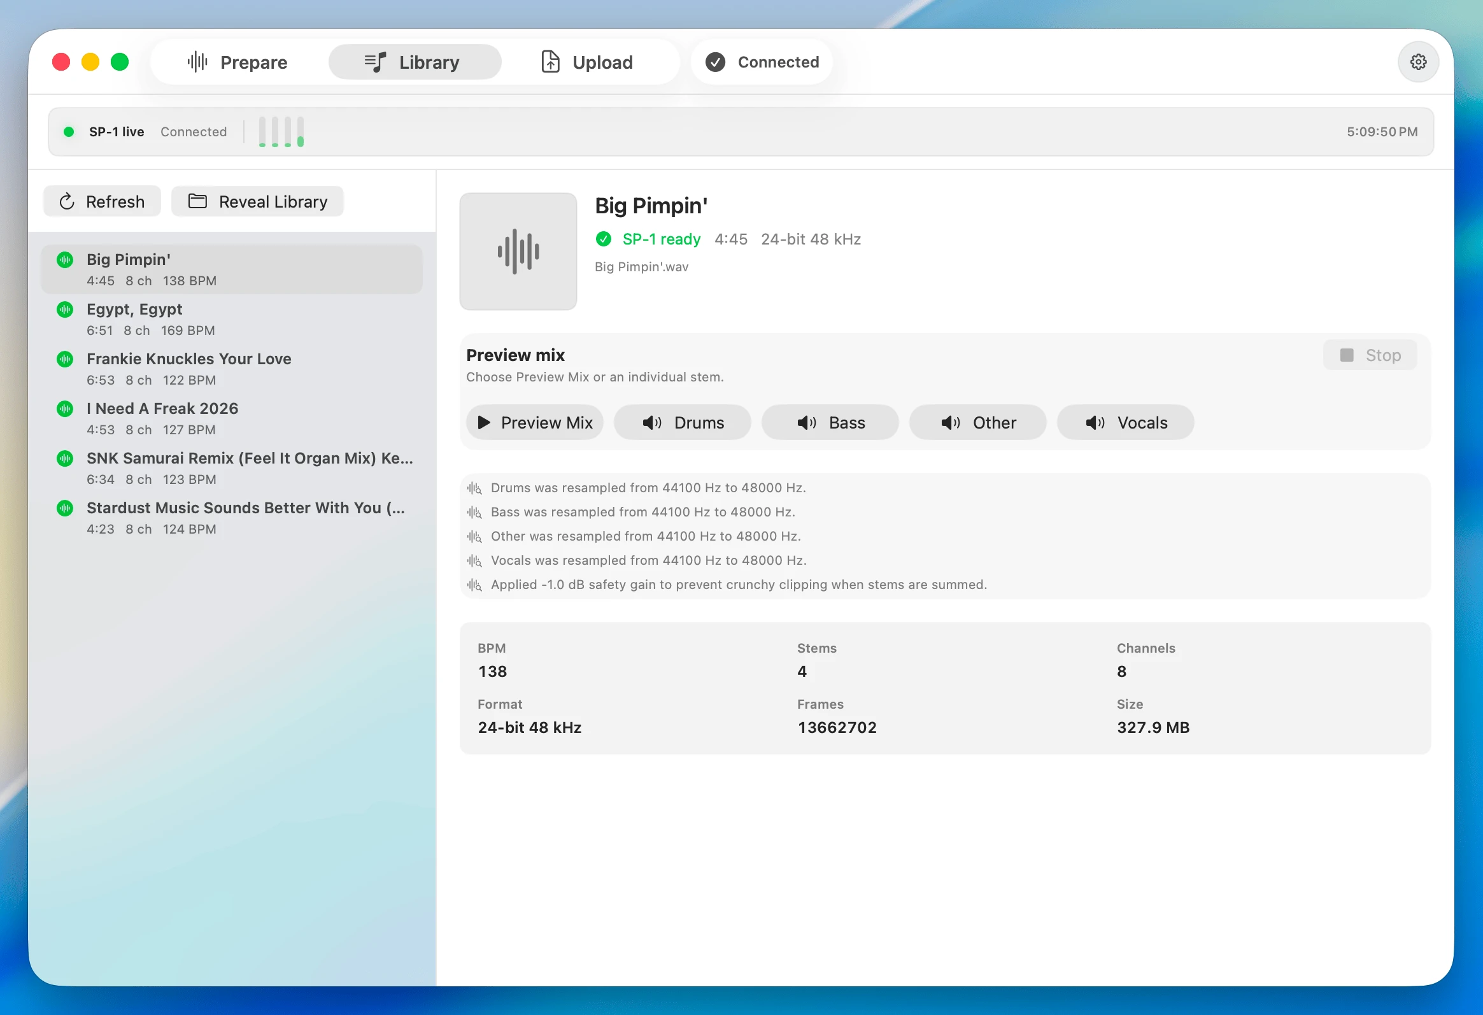Screen dimensions: 1483x1015
Task: Click the Connected checkmark icon in toolbar
Action: [715, 62]
